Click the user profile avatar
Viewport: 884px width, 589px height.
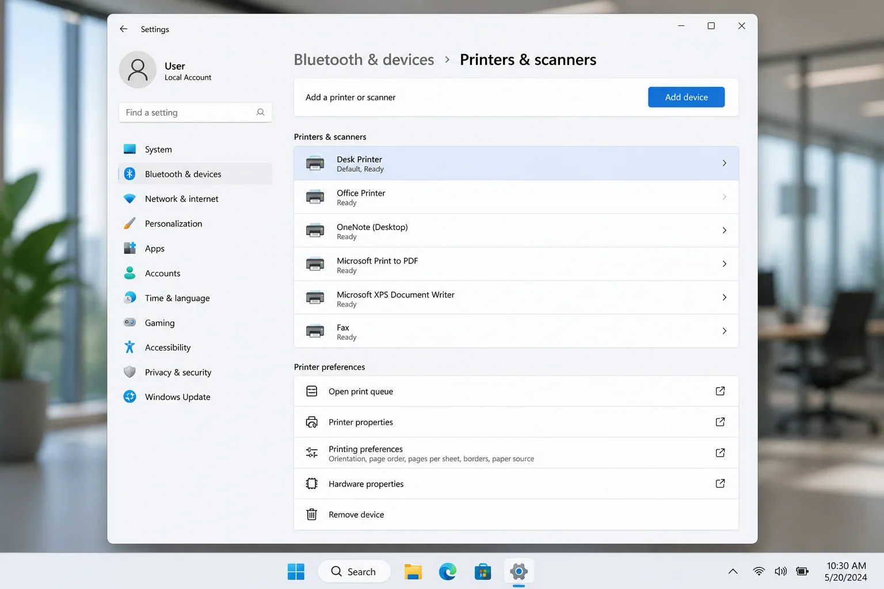coord(138,70)
